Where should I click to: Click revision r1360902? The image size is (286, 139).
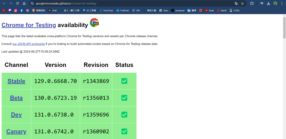tap(96, 131)
